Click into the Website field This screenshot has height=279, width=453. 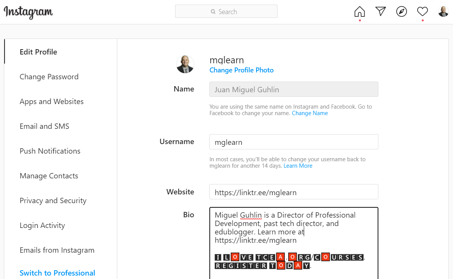pos(294,192)
